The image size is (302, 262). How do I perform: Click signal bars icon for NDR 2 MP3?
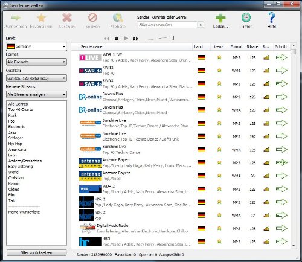pos(266,202)
